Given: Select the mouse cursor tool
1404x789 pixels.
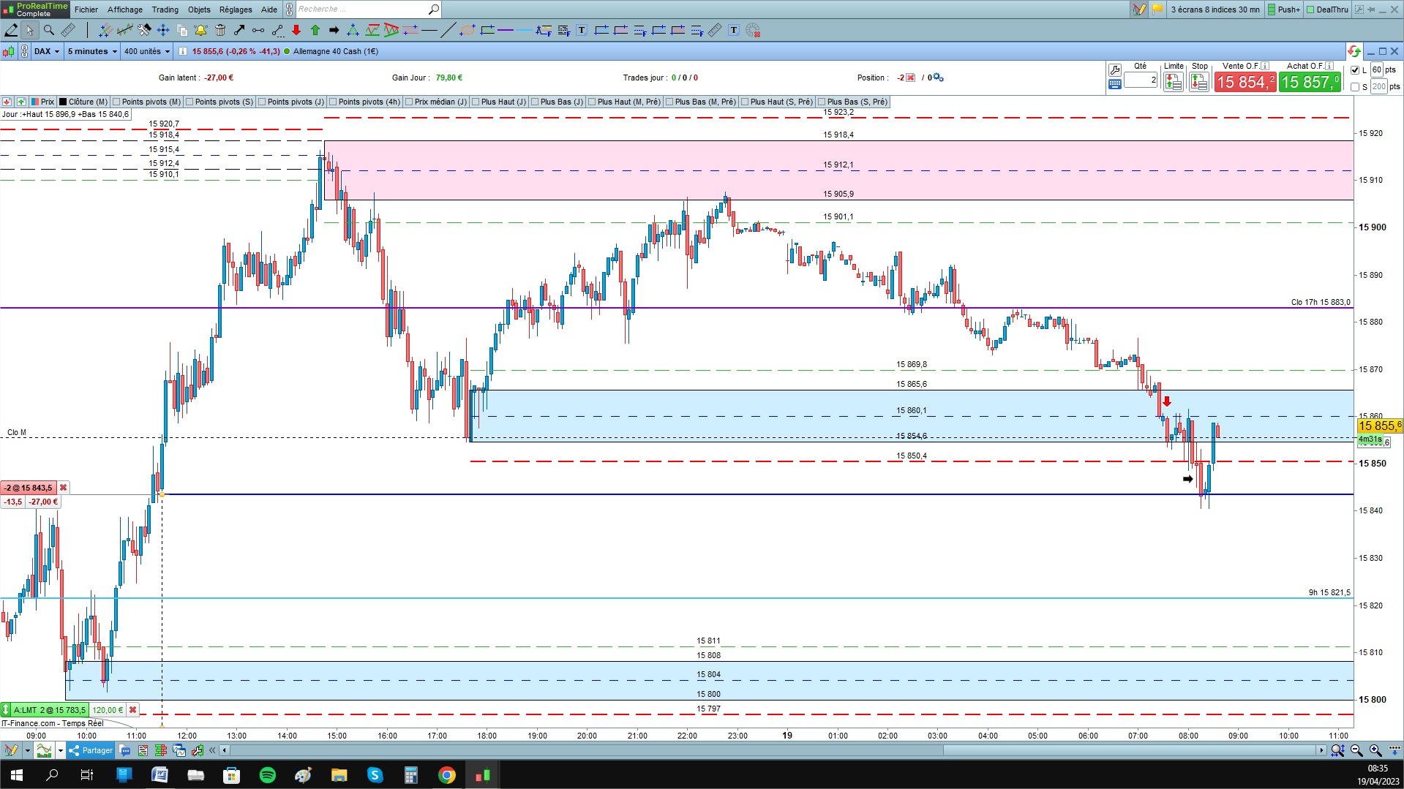Looking at the screenshot, I should (x=29, y=30).
